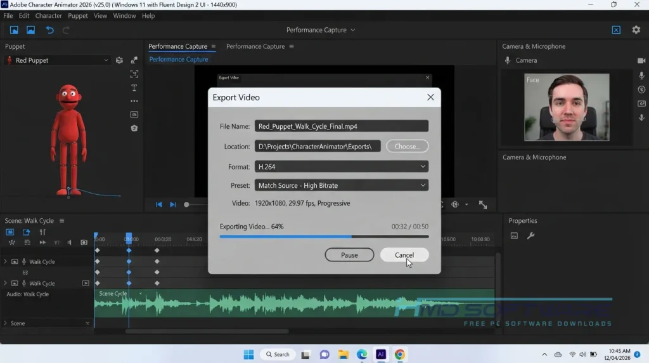Open File Explorer from the taskbar
The image size is (649, 363).
point(343,354)
